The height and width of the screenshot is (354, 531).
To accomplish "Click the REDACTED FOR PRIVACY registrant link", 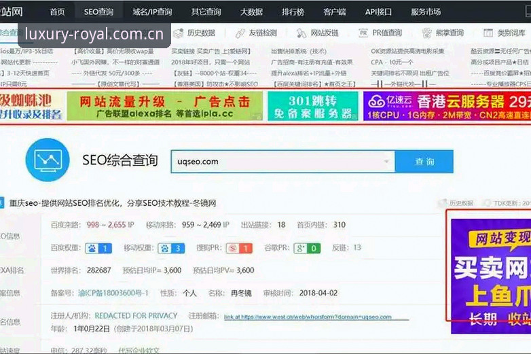I will tap(136, 316).
